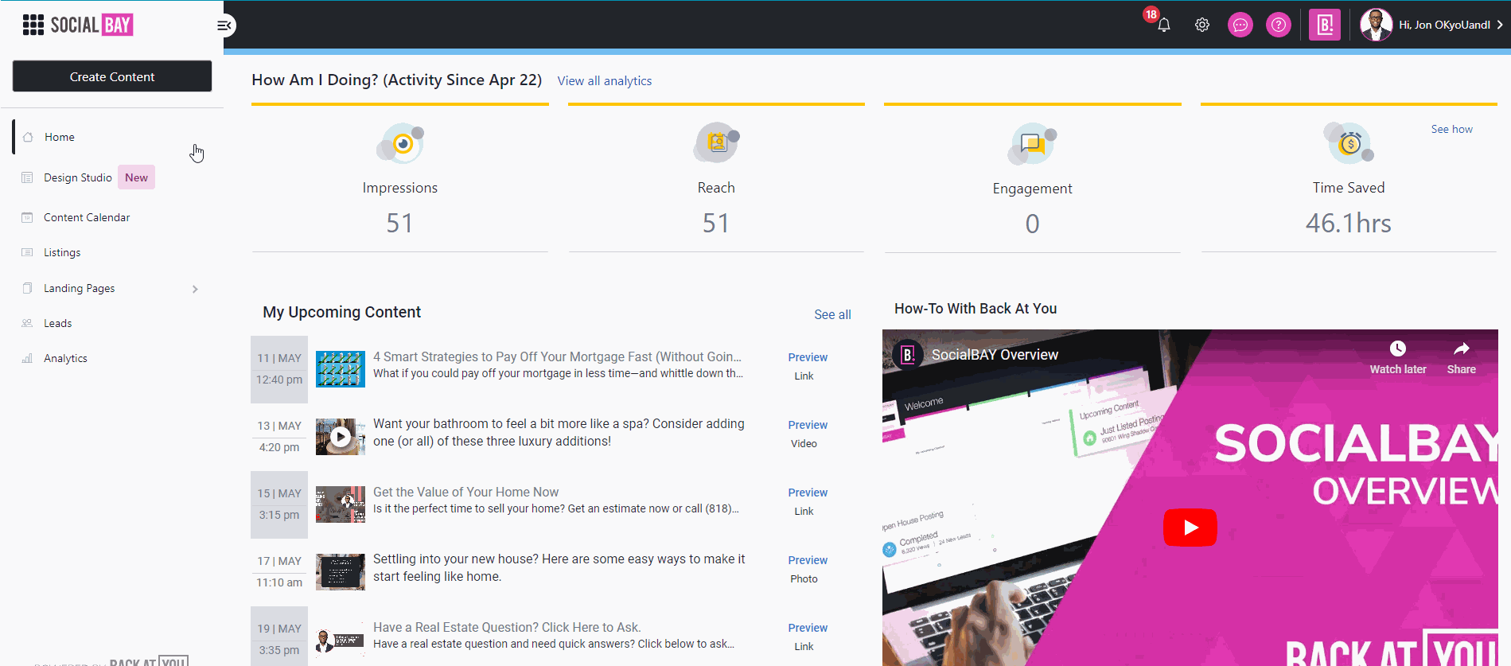Open Listings in the sidebar
The height and width of the screenshot is (666, 1511).
[x=62, y=252]
